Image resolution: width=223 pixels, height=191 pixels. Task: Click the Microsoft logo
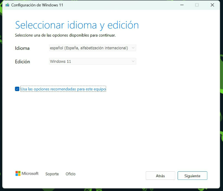(x=27, y=173)
